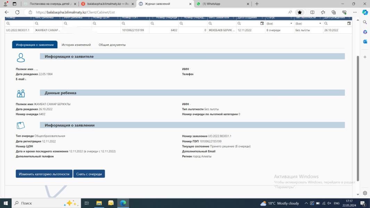This screenshot has height=208, width=370.
Task: Toggle the favorites star for this page
Action: tap(300, 12)
